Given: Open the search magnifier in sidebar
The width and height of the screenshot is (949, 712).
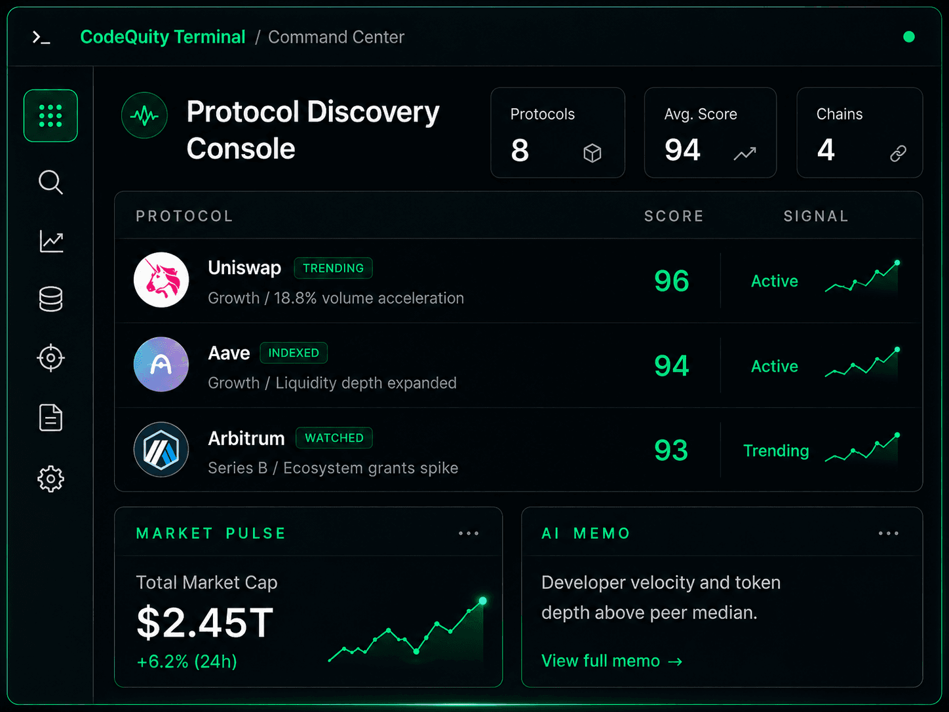Looking at the screenshot, I should click(50, 182).
